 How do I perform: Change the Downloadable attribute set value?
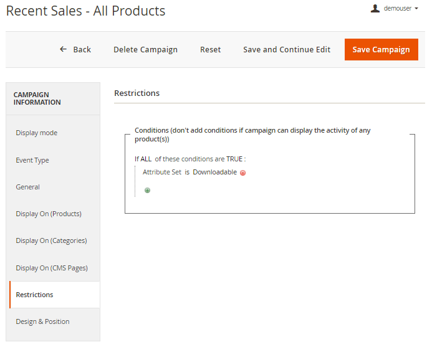click(x=214, y=172)
